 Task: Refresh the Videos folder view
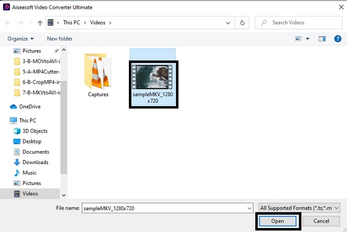click(x=242, y=23)
